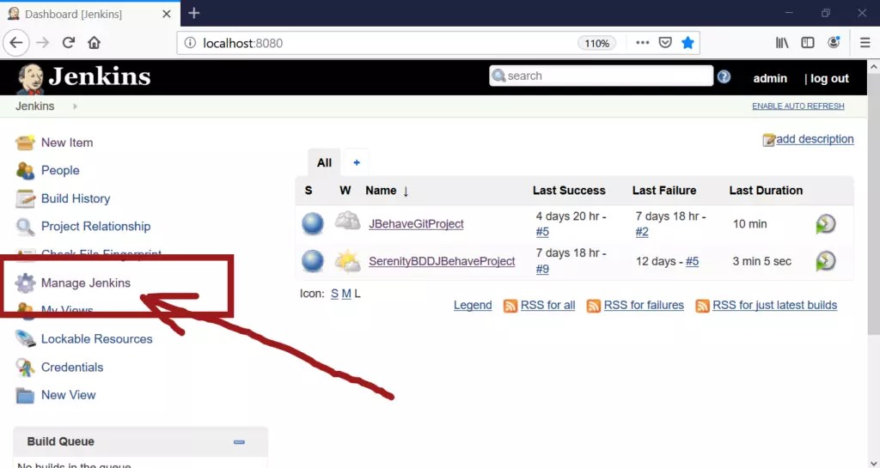Open the Pocket save icon
The height and width of the screenshot is (468, 880).
(665, 43)
